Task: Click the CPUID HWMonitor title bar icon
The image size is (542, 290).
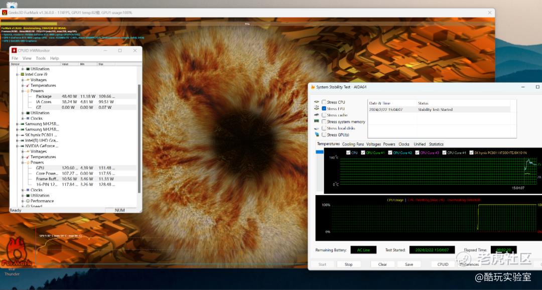Action: click(x=14, y=51)
